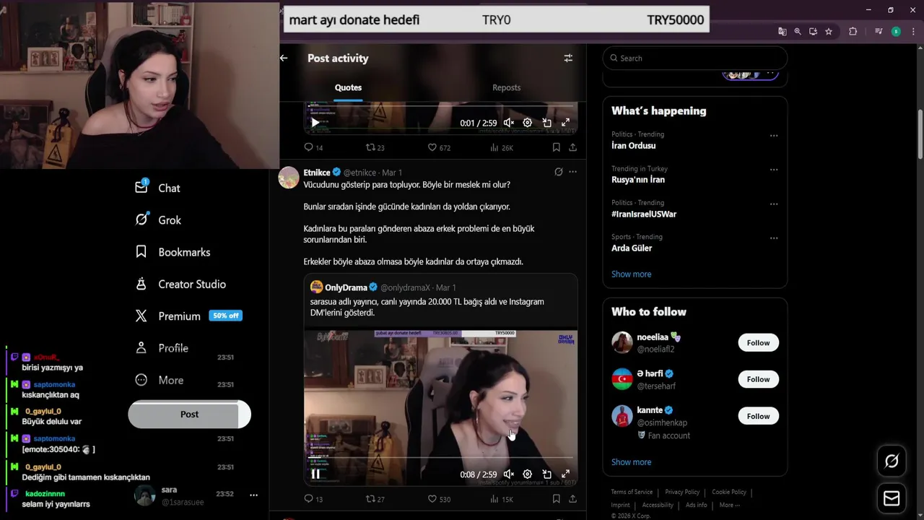Click the Grok explain icon on Etnikce's post
This screenshot has width=924, height=520.
point(558,172)
